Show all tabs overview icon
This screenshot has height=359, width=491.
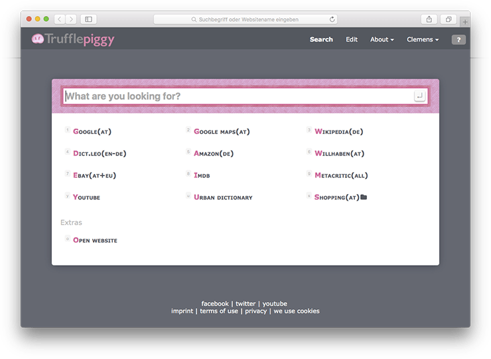click(x=449, y=19)
